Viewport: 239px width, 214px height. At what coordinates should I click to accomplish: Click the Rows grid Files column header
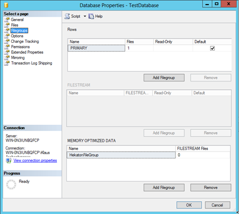(x=139, y=42)
